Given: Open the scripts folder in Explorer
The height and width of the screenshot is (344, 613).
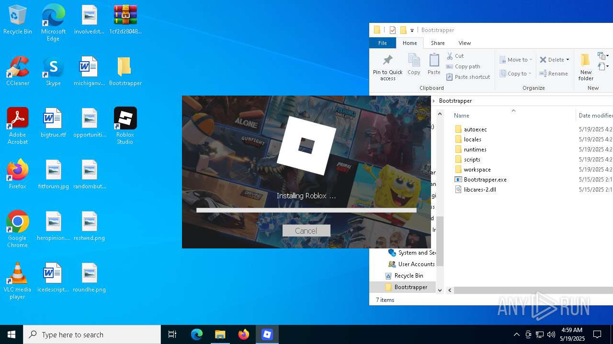Looking at the screenshot, I should coord(467,160).
